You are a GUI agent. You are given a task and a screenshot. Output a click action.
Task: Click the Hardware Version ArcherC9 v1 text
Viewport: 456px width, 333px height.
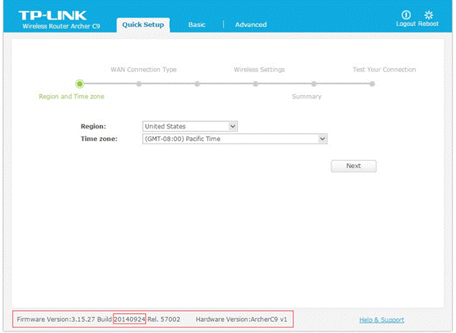coord(241,320)
